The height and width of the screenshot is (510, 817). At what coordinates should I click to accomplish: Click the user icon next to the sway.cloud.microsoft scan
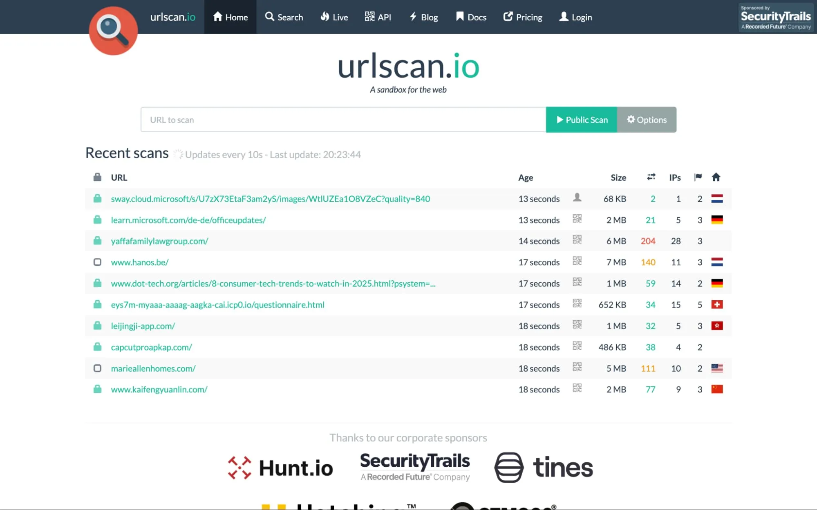pyautogui.click(x=577, y=198)
